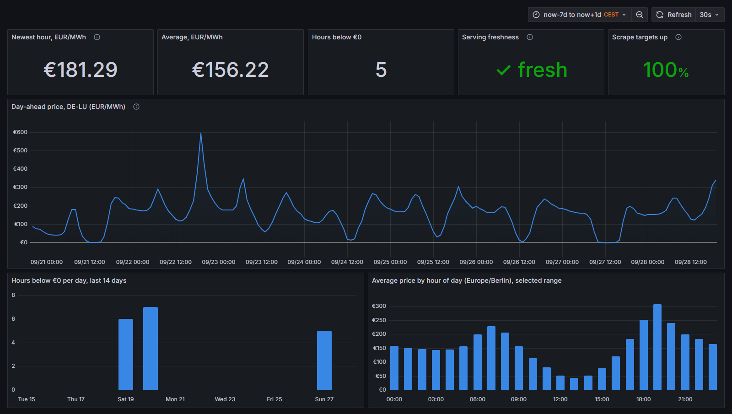Viewport: 732px width, 414px height.
Task: Click the tallest evening bar in hourly average chart
Action: (657, 347)
